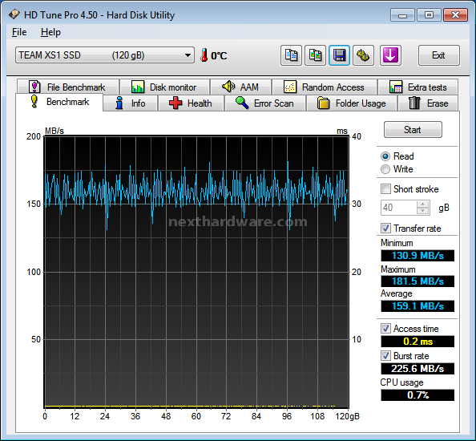The width and height of the screenshot is (476, 441).
Task: Click the short stroke gB input field
Action: tap(399, 208)
